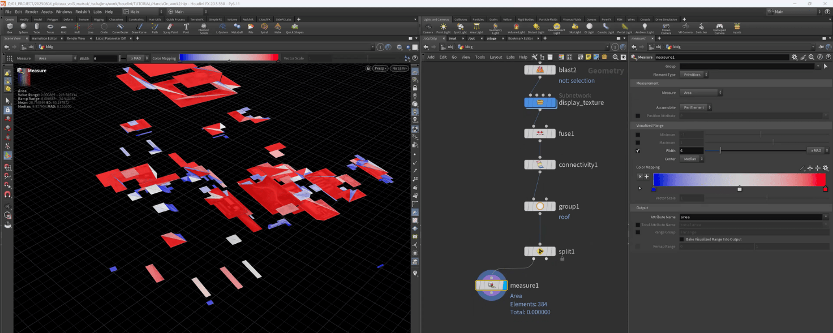
Task: Open the Redshift menu
Action: [x=83, y=11]
